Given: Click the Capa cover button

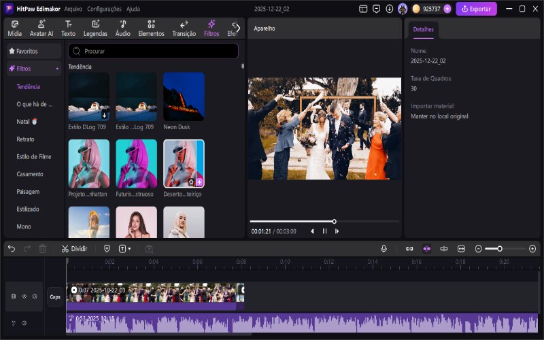Looking at the screenshot, I should tap(55, 296).
